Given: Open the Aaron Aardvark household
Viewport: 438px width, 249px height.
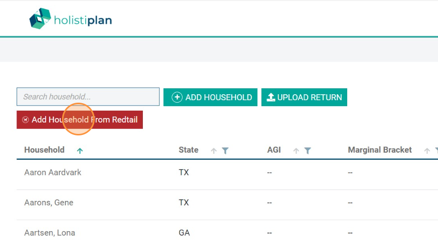Looking at the screenshot, I should (x=53, y=173).
